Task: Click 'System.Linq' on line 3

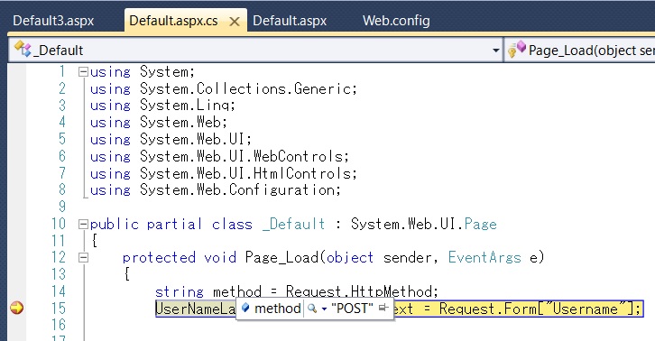Action: pyautogui.click(x=186, y=106)
